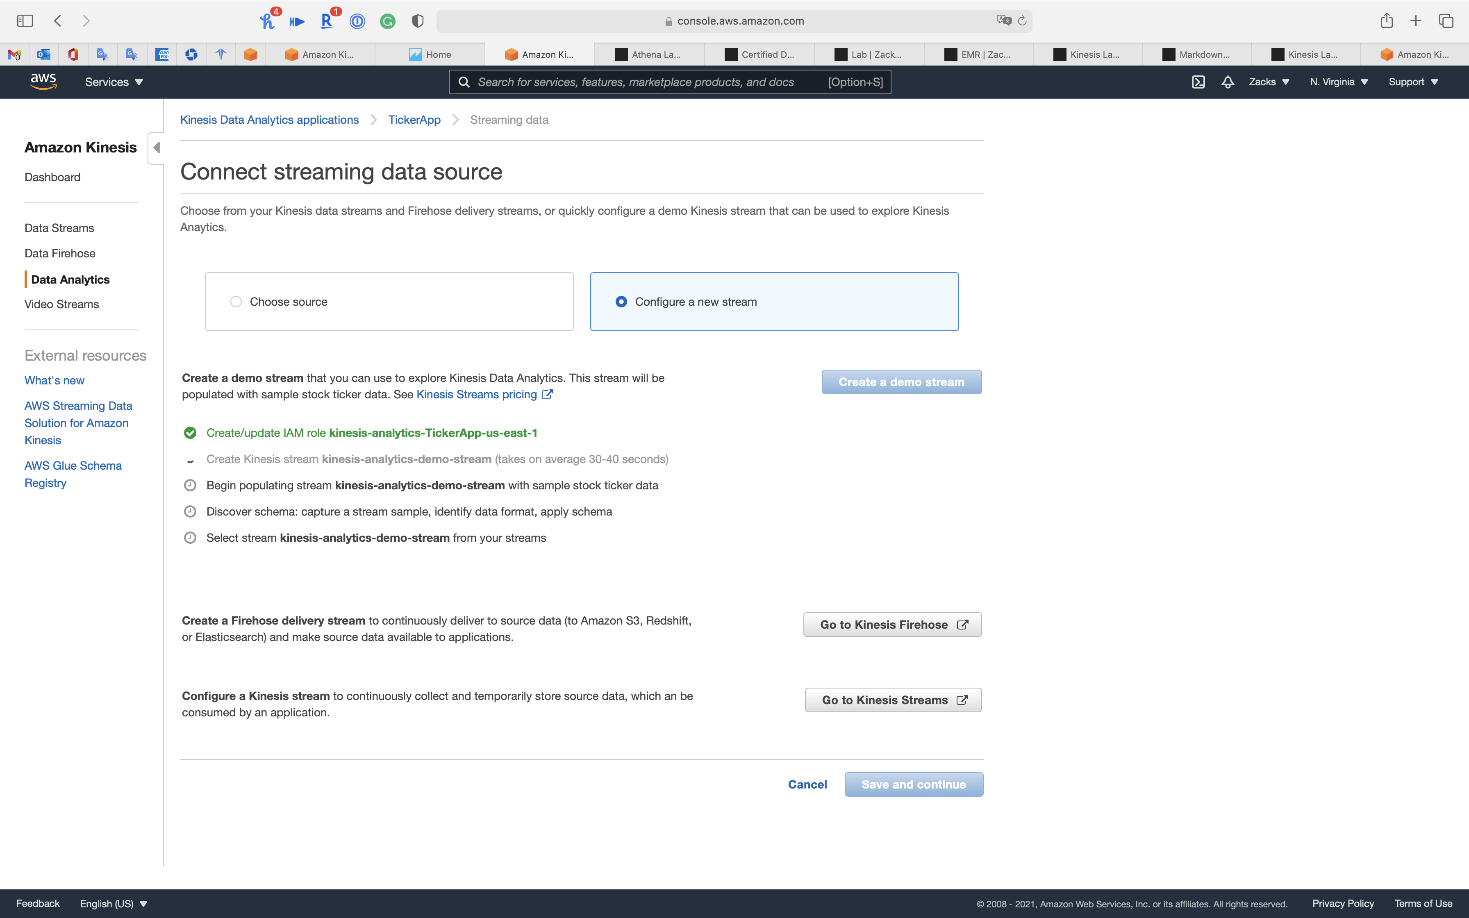Open the Zacks account dropdown
The height and width of the screenshot is (918, 1469).
(x=1269, y=82)
